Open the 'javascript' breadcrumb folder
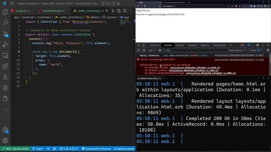Viewport: 271px width, 152px height. pyautogui.click(x=28, y=17)
